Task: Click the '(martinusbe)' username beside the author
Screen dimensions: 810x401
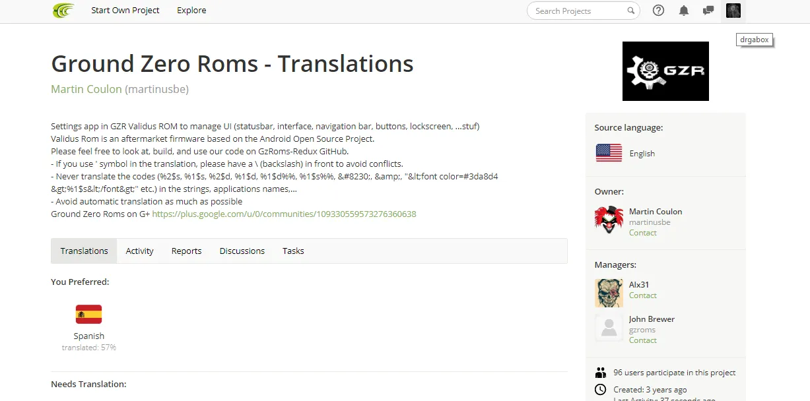Action: pyautogui.click(x=157, y=89)
